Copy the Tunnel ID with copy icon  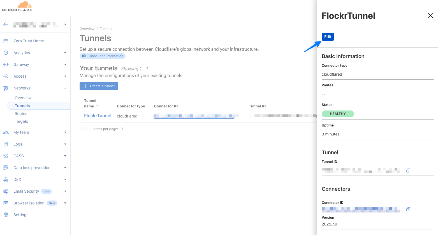tap(408, 171)
